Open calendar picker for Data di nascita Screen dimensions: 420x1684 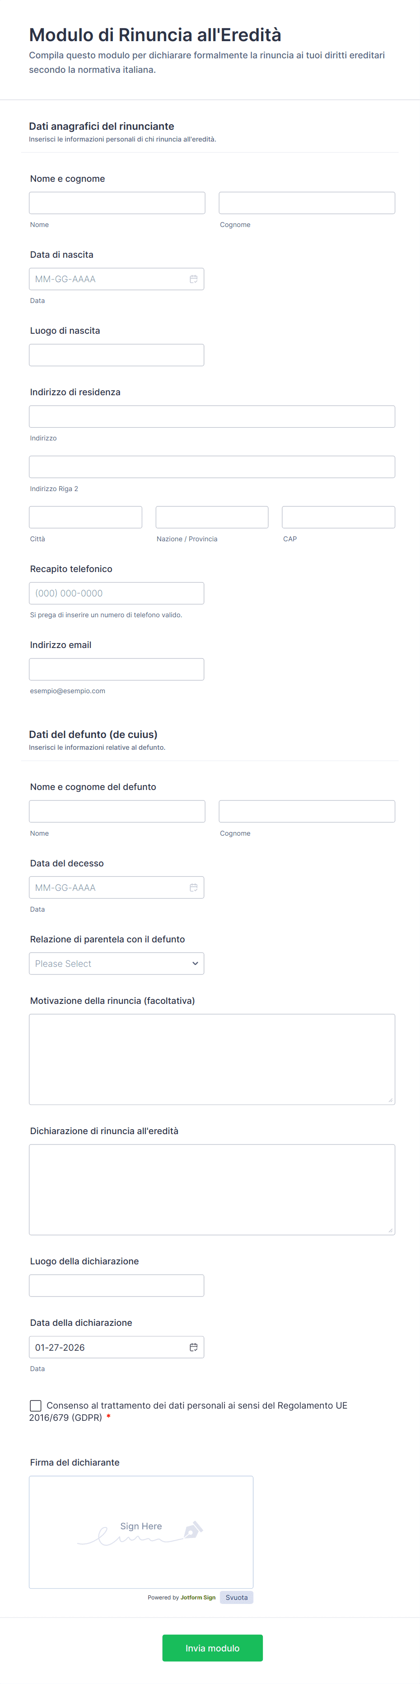193,279
